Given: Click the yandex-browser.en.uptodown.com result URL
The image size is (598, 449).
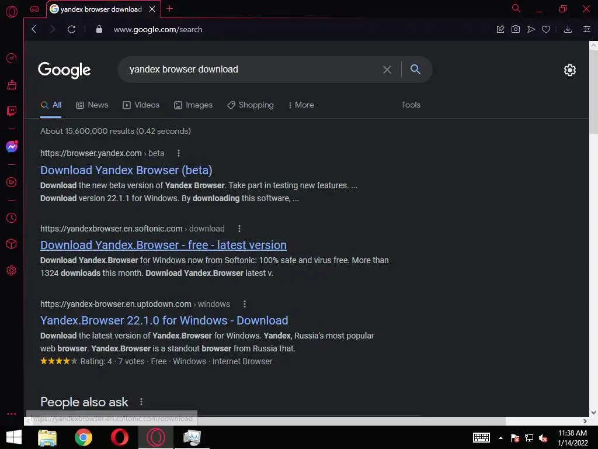Looking at the screenshot, I should 135,304.
